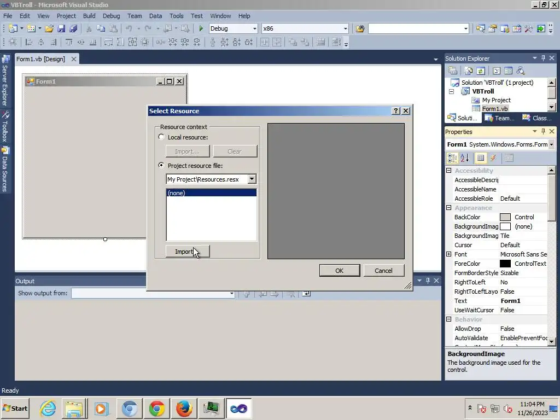
Task: Click Cancel in Select Resource dialog
Action: (x=383, y=270)
